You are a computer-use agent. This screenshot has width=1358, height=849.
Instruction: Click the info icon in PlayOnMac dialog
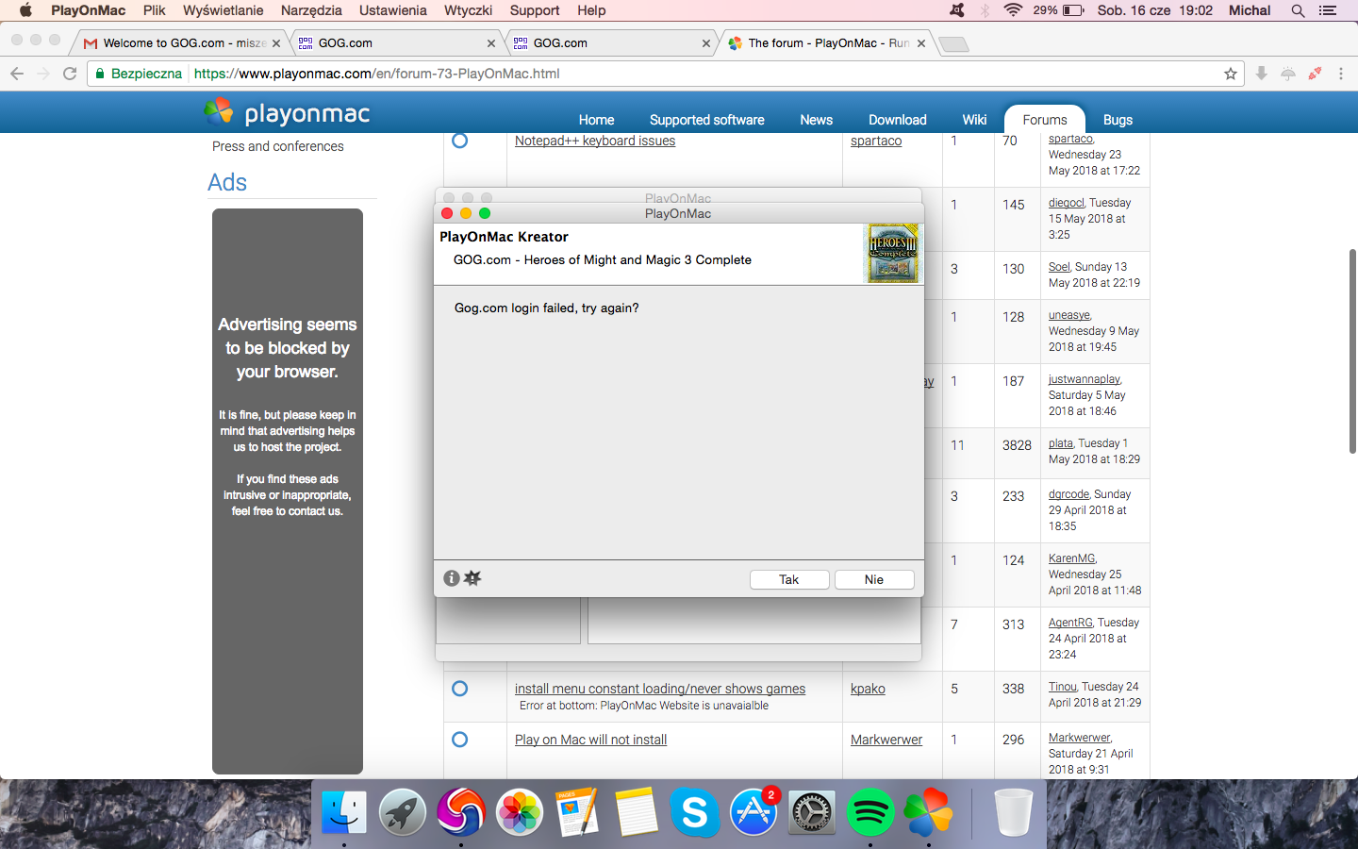click(452, 578)
